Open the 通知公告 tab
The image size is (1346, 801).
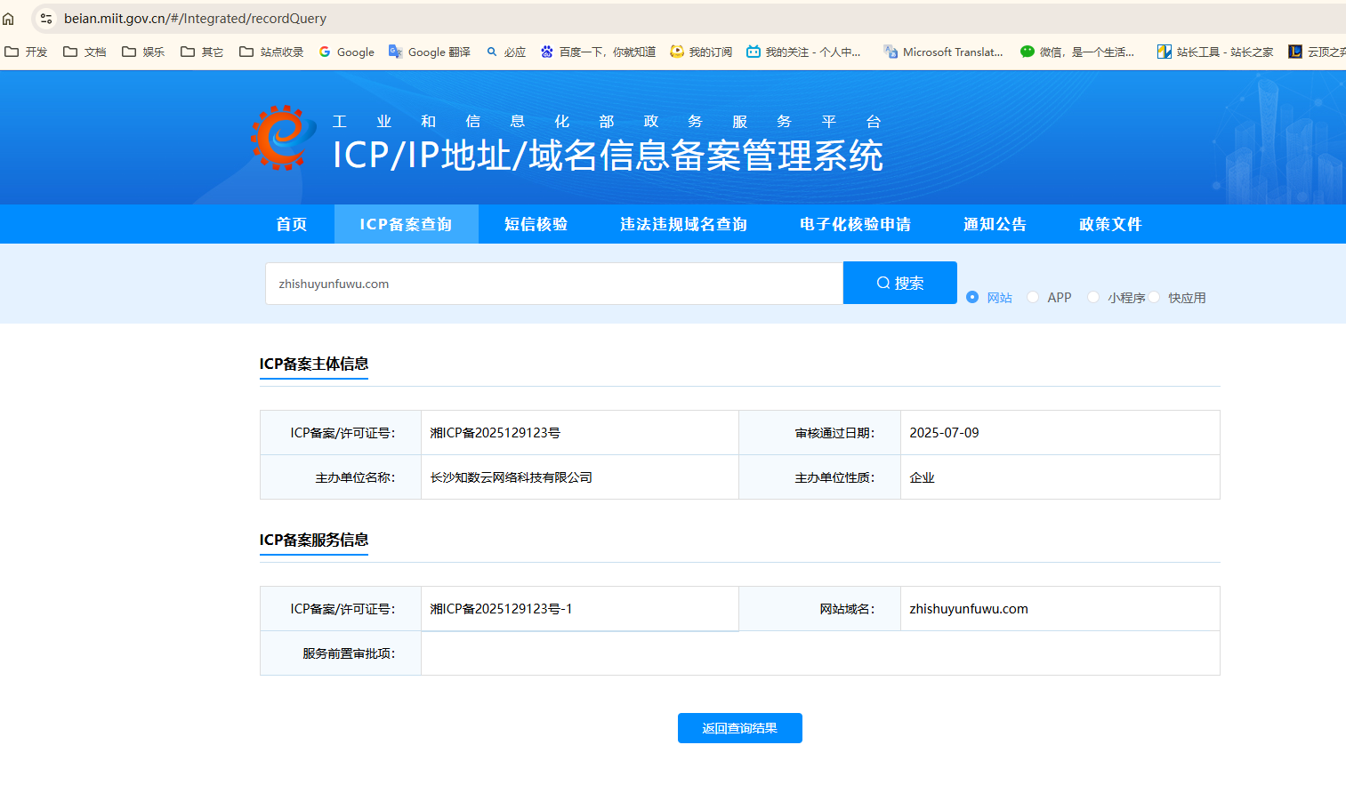[x=995, y=224]
